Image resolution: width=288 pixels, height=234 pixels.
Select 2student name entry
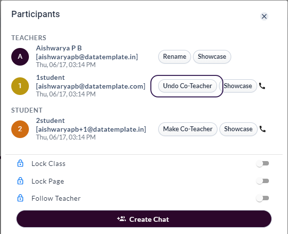tap(50, 121)
